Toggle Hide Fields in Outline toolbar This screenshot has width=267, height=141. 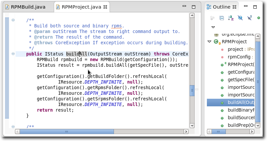click(240, 18)
